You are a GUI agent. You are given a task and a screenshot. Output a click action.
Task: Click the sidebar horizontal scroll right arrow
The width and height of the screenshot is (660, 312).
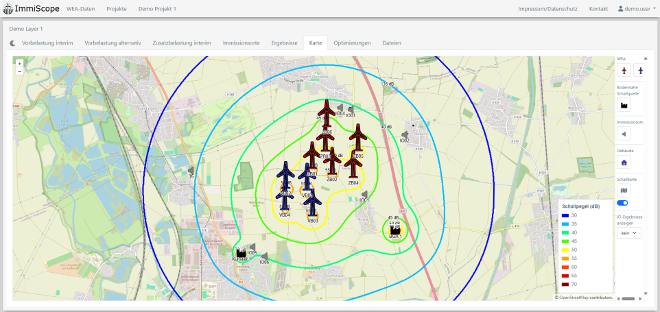click(640, 298)
